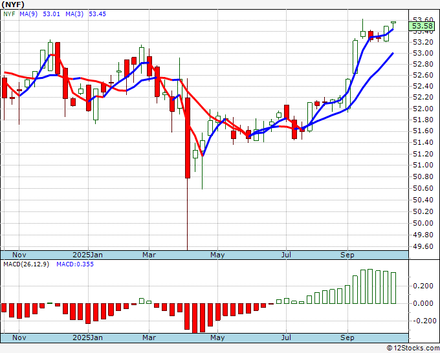Click the 53.58 current price tag

click(x=421, y=26)
